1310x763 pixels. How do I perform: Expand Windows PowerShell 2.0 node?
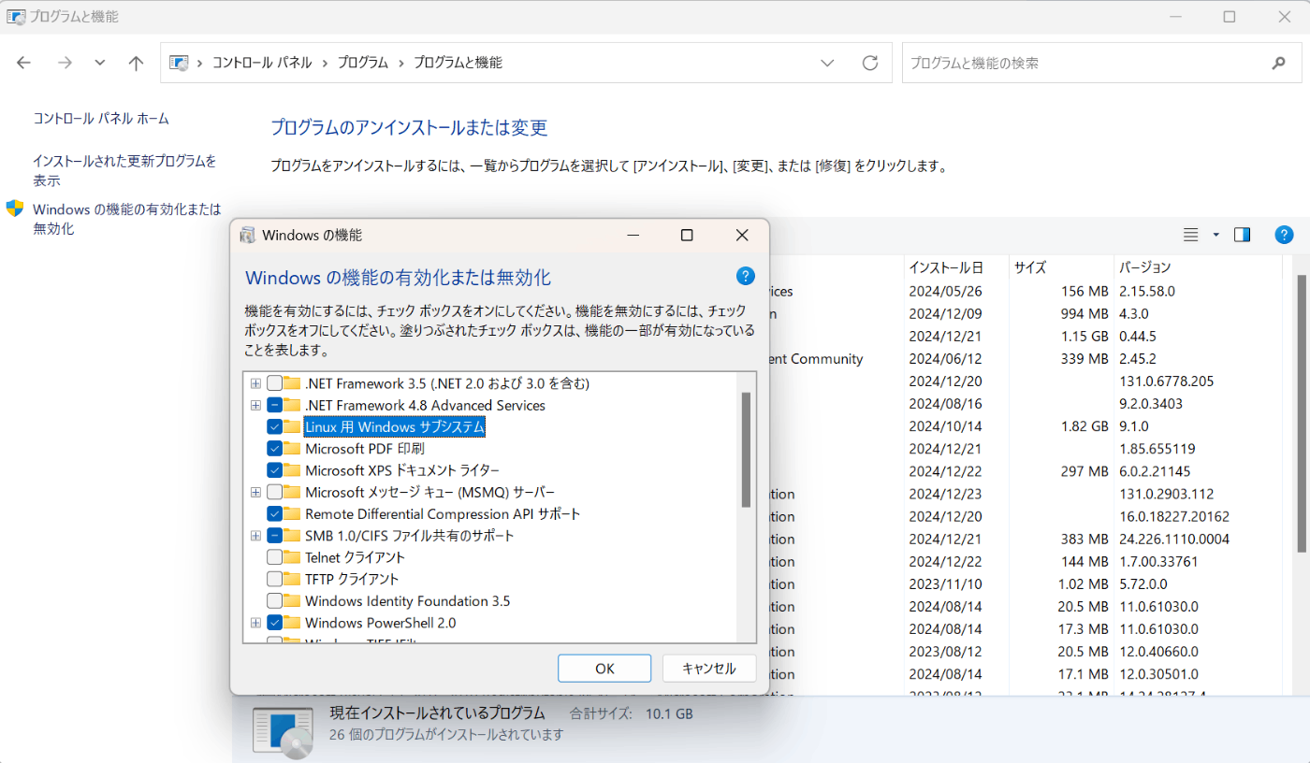(255, 623)
